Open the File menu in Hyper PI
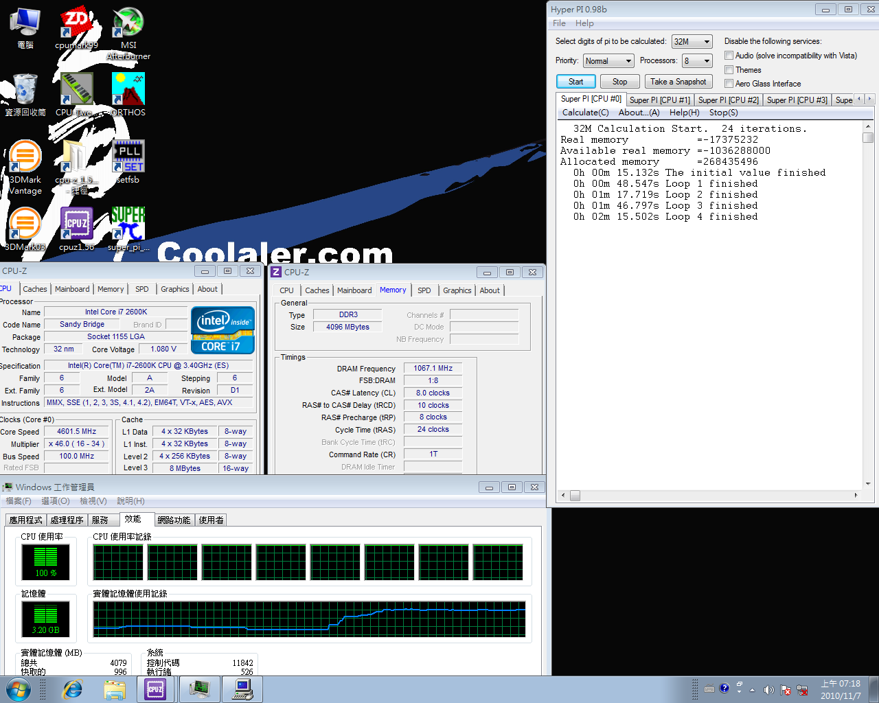 click(559, 23)
